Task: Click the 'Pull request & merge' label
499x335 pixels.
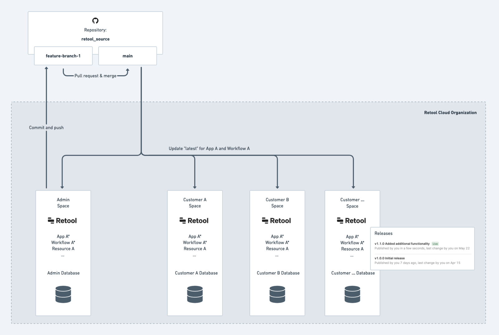Action: [95, 76]
